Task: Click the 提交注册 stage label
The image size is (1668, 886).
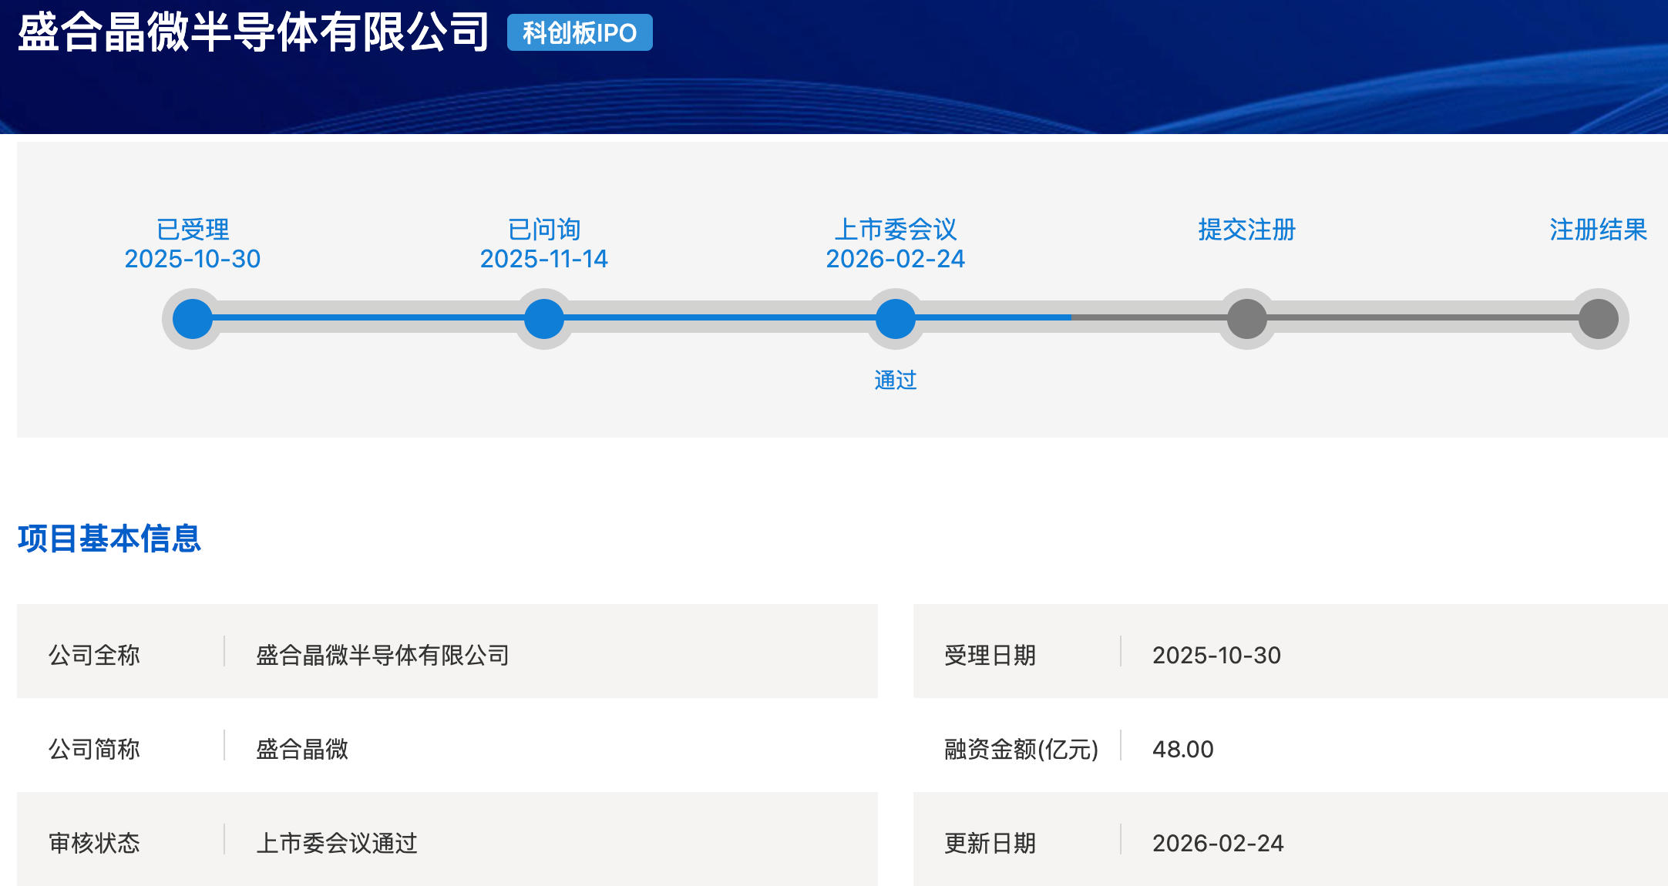Action: [1247, 230]
